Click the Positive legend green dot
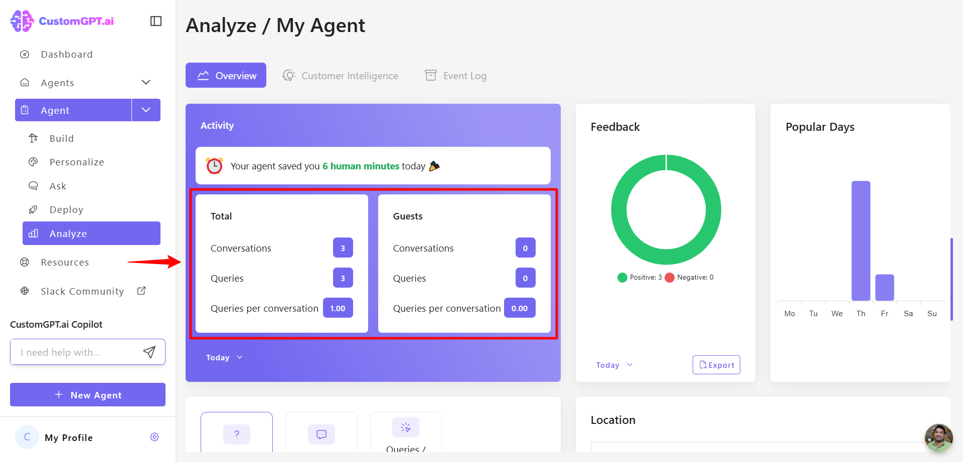Viewport: 963px width, 462px height. tap(622, 277)
